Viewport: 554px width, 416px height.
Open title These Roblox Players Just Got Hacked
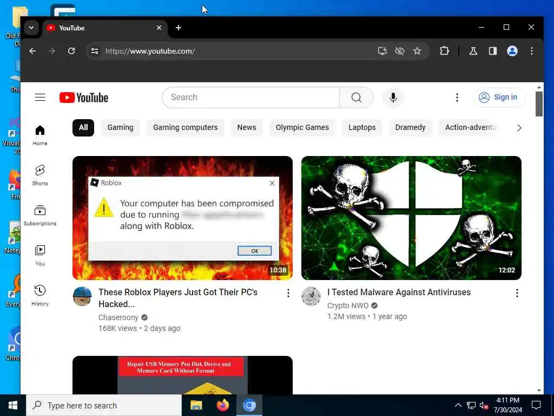pos(177,298)
